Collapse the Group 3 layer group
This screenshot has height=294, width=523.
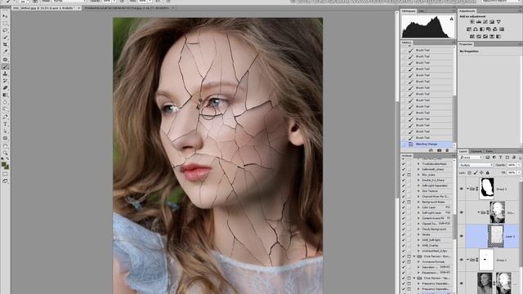click(467, 189)
